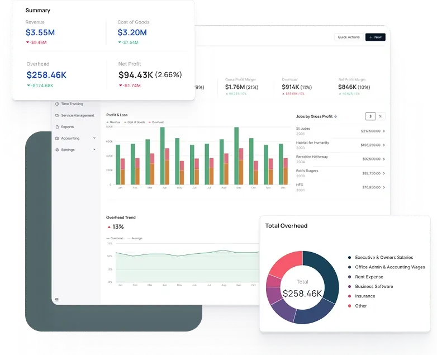The image size is (437, 355).
Task: Click the $258.46K Overhead summary value
Action: (x=46, y=75)
